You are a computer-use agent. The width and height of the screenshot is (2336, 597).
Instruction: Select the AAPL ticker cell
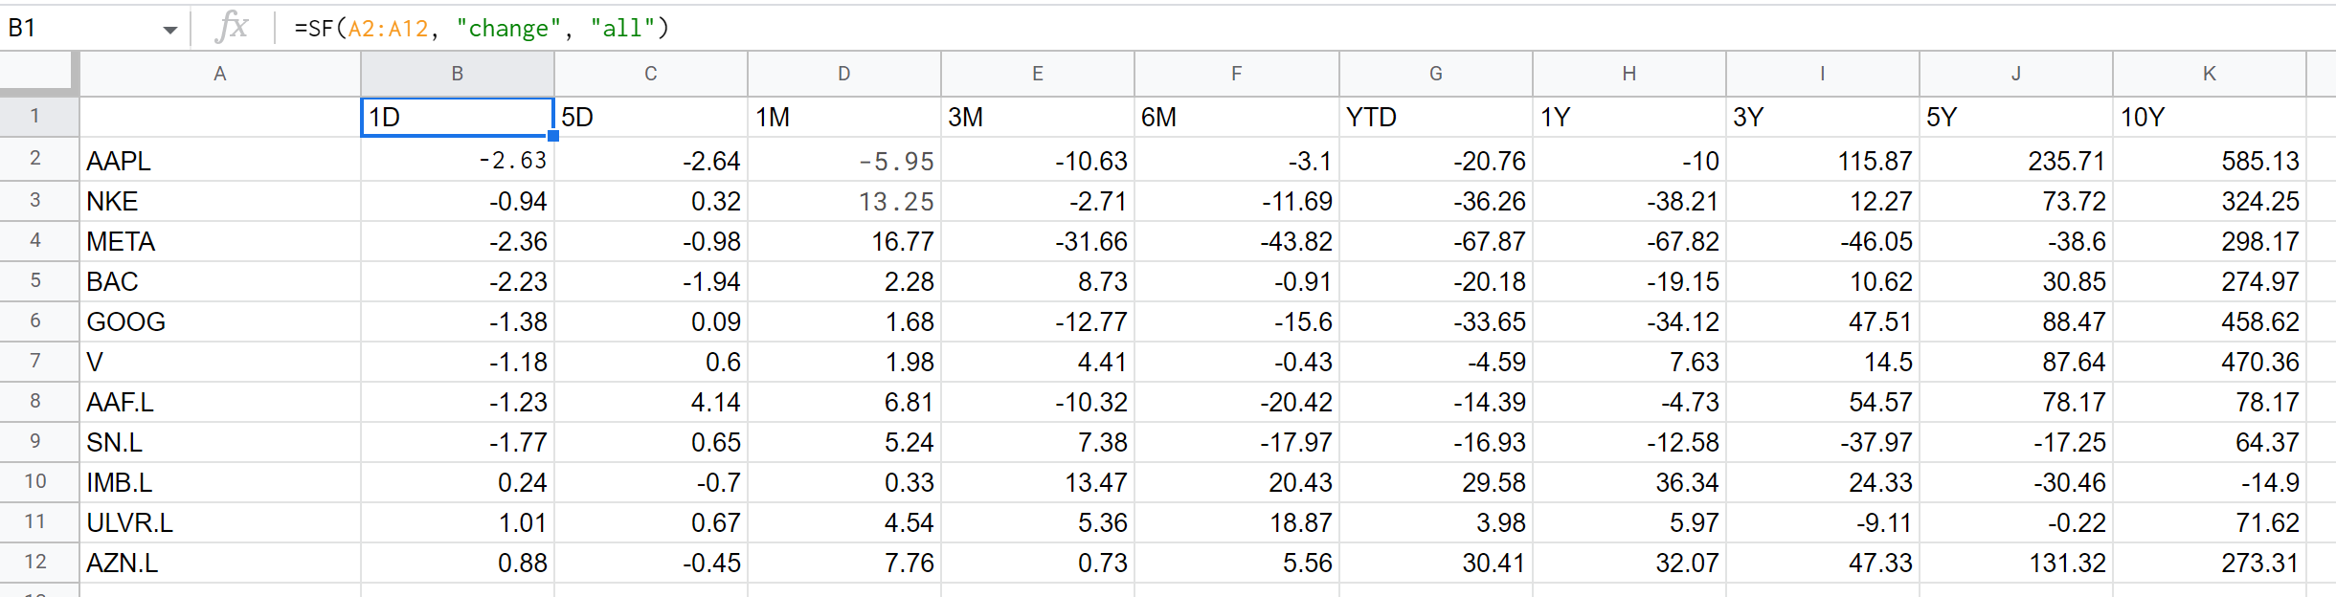[x=220, y=160]
